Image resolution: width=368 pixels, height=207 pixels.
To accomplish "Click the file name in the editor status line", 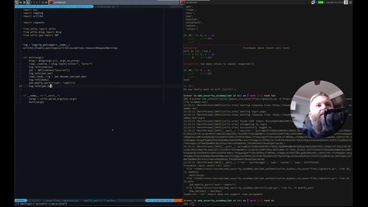I will tap(60, 201).
